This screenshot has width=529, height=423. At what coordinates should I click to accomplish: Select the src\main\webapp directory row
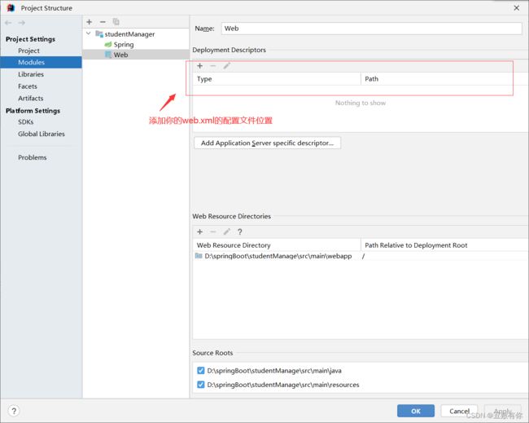point(360,256)
